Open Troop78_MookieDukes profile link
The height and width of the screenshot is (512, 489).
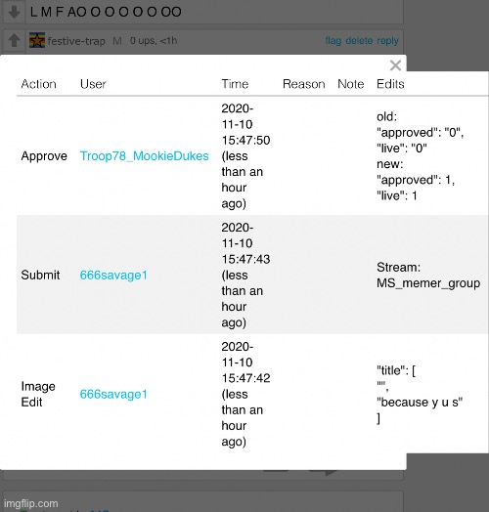point(144,156)
